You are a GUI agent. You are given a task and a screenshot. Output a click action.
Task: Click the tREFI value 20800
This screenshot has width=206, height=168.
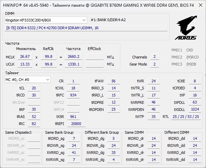tap(76, 124)
